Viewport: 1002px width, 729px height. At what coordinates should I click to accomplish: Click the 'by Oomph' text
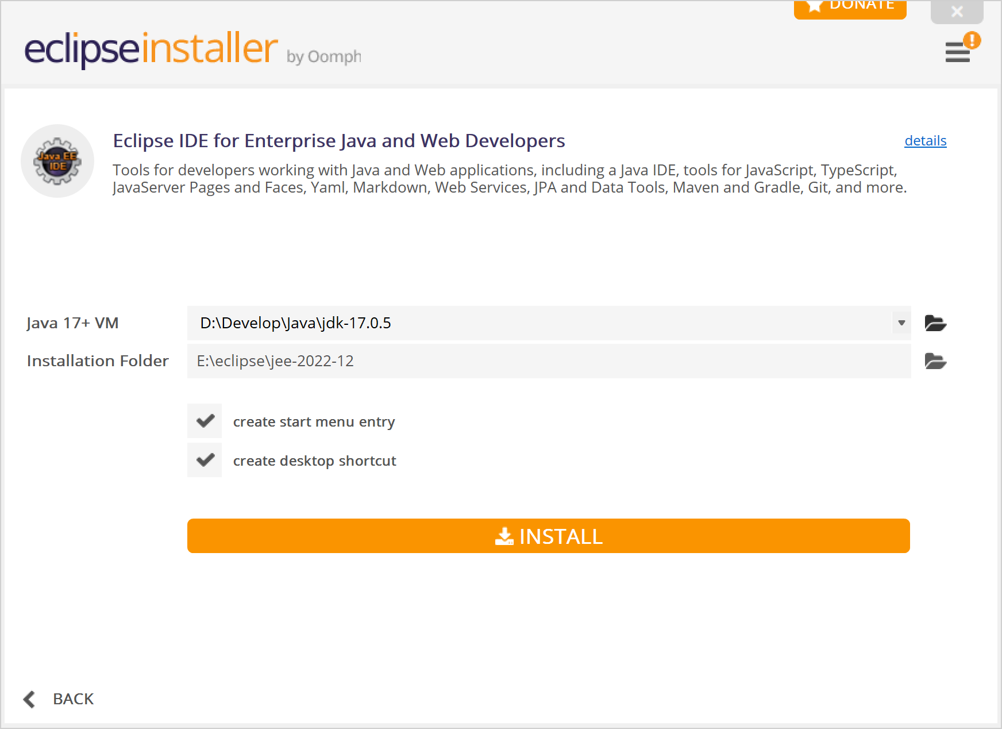324,57
